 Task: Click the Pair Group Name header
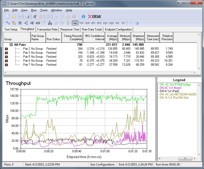pyautogui.click(x=38, y=37)
